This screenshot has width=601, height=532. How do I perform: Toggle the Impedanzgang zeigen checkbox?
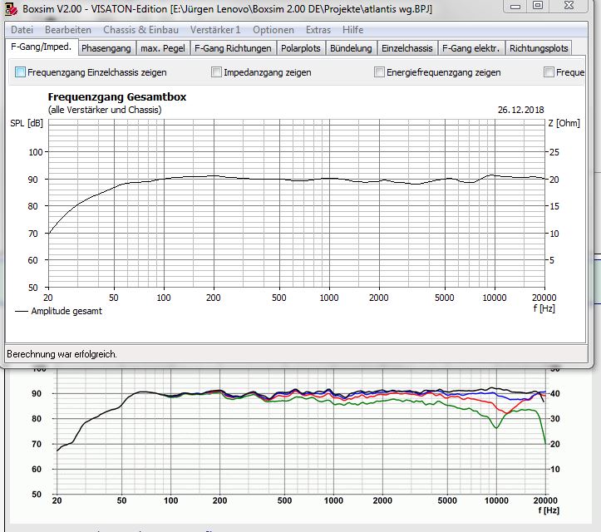pyautogui.click(x=217, y=72)
